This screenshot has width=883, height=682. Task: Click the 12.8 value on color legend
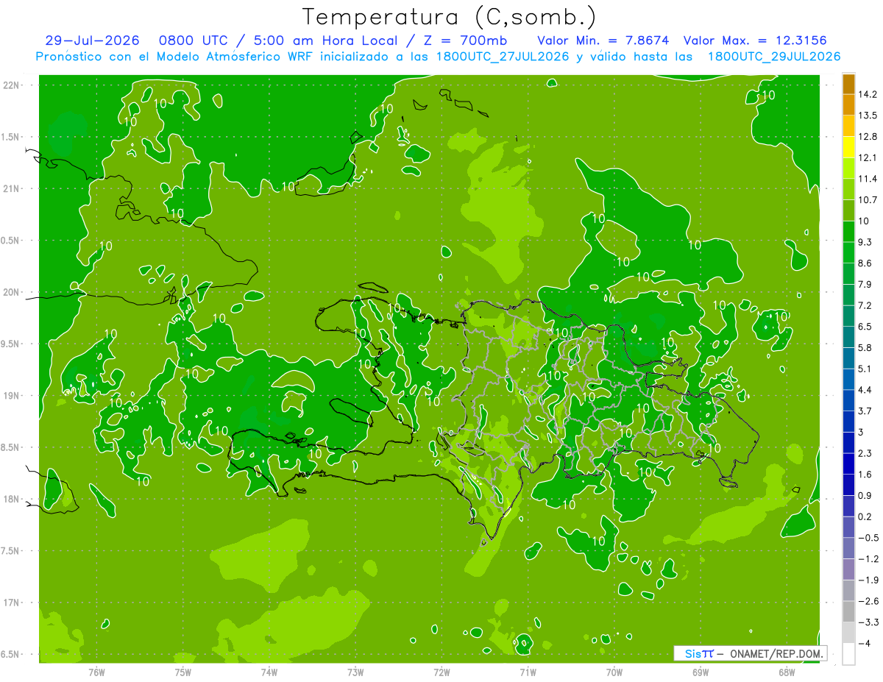868,137
